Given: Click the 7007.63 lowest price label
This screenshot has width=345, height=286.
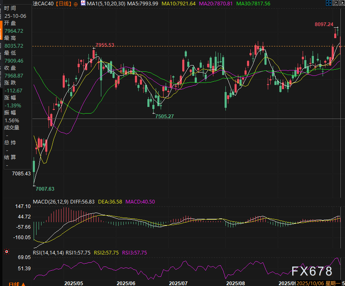Looking at the screenshot, I should [x=45, y=189].
